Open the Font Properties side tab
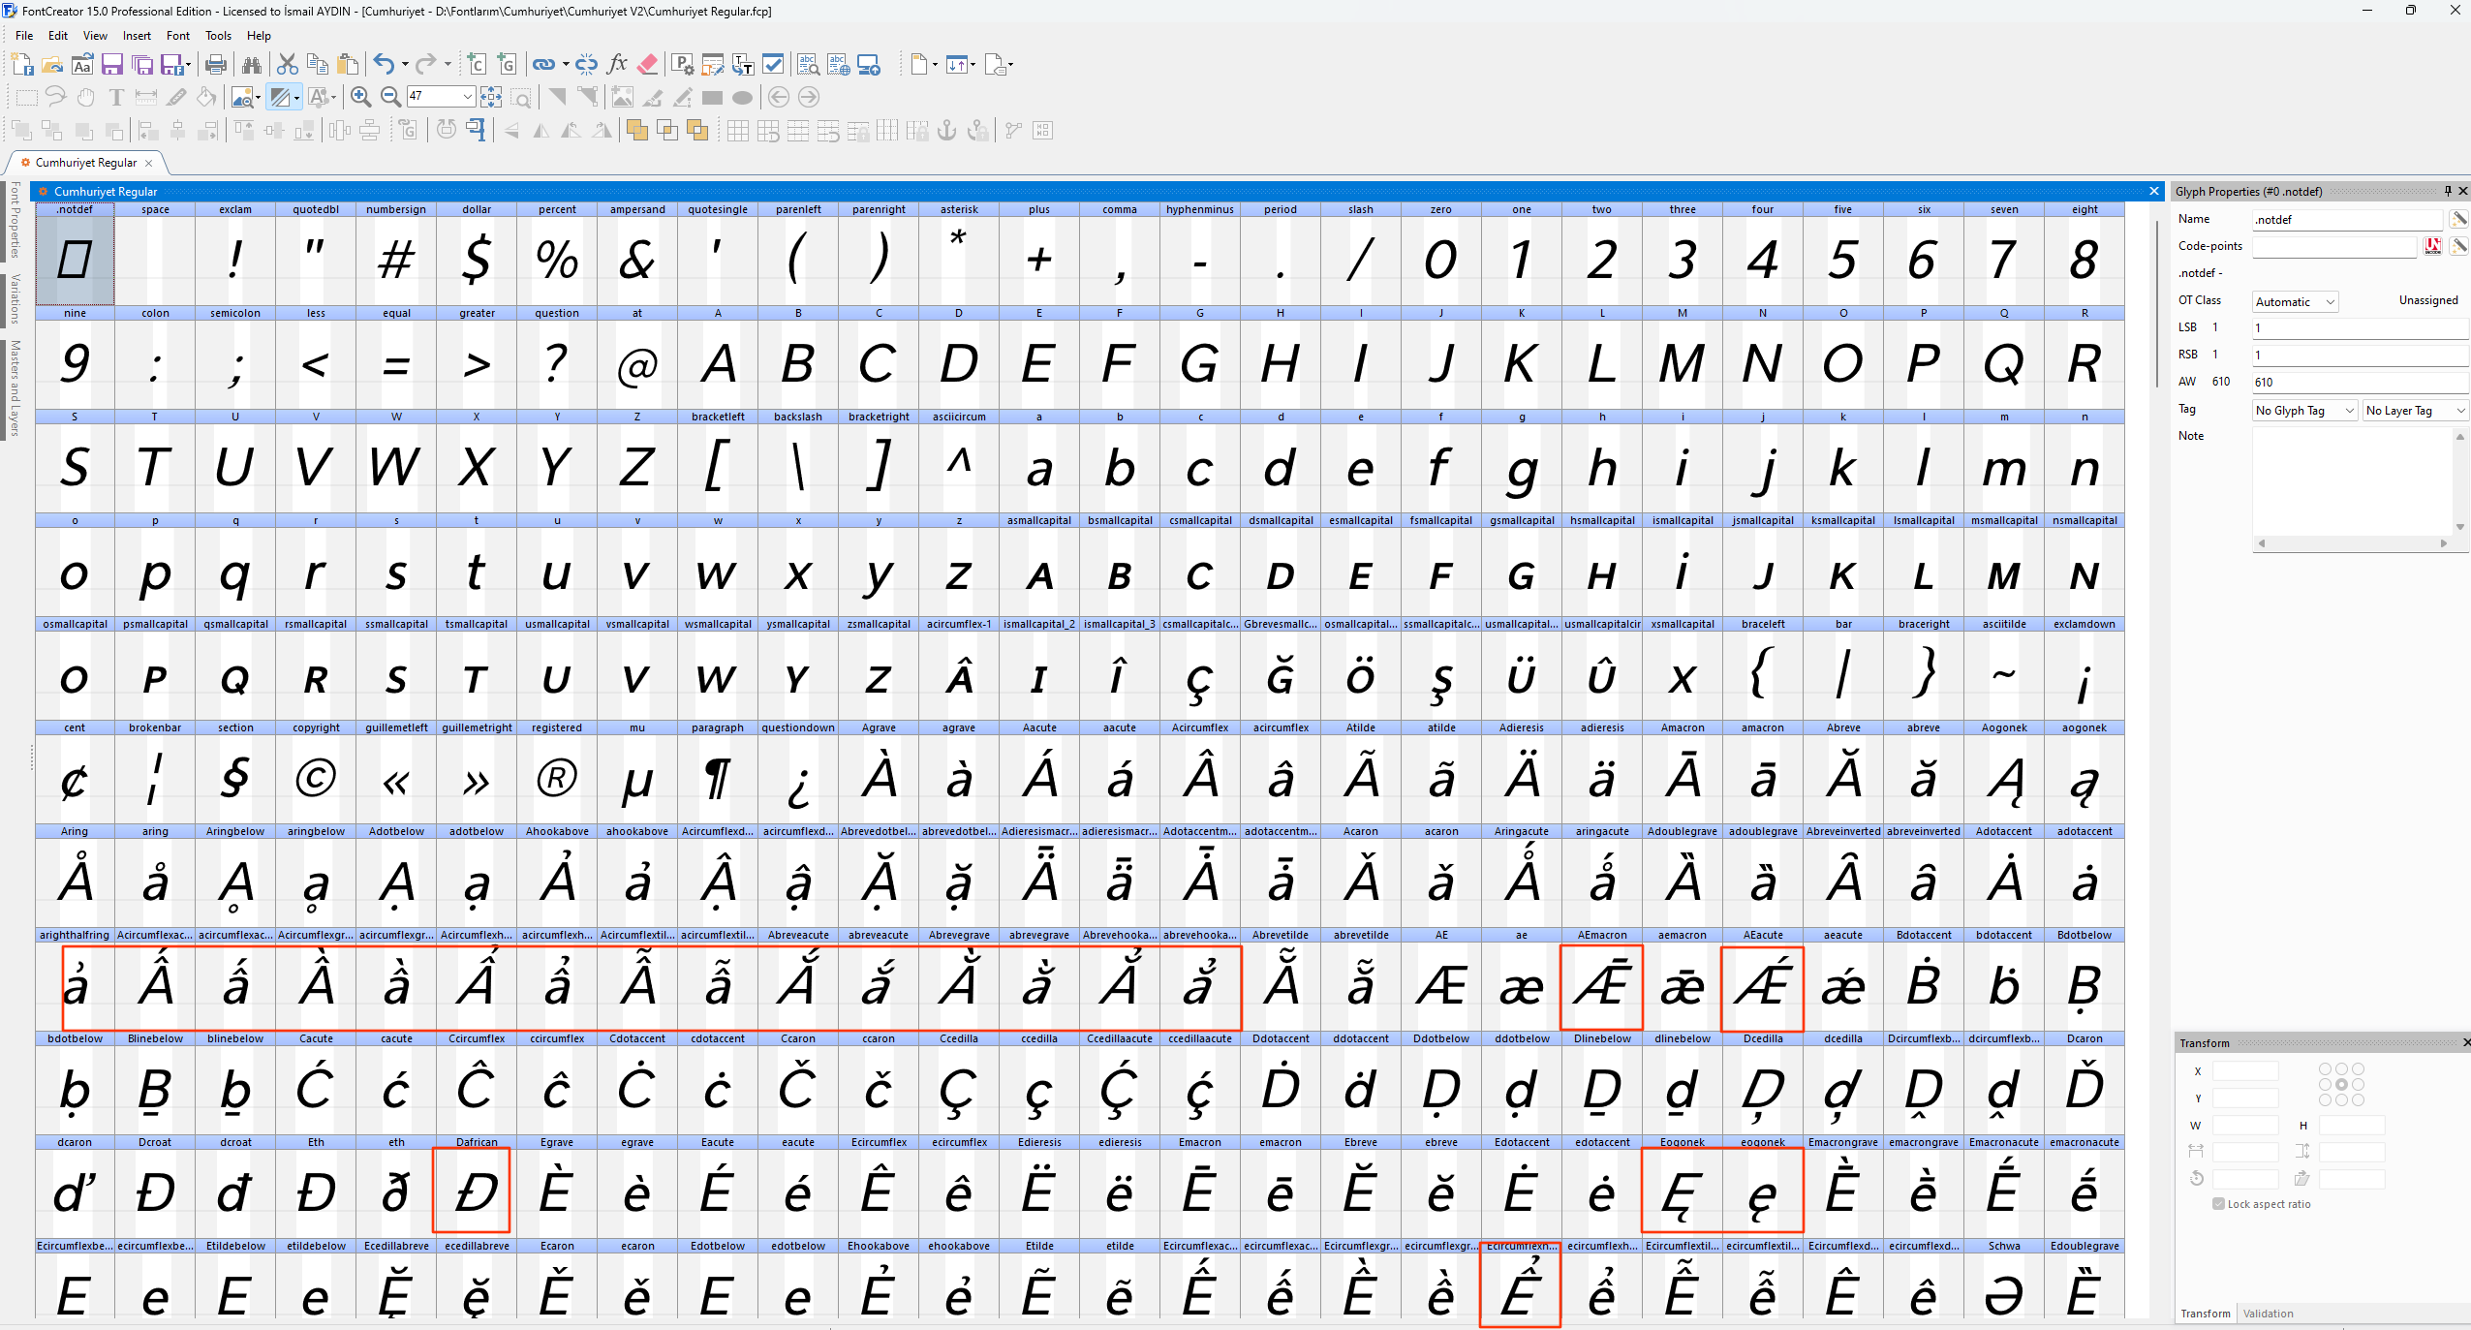This screenshot has width=2471, height=1330. [15, 221]
